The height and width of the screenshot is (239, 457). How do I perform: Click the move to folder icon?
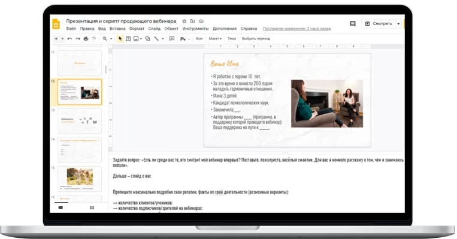pyautogui.click(x=192, y=22)
